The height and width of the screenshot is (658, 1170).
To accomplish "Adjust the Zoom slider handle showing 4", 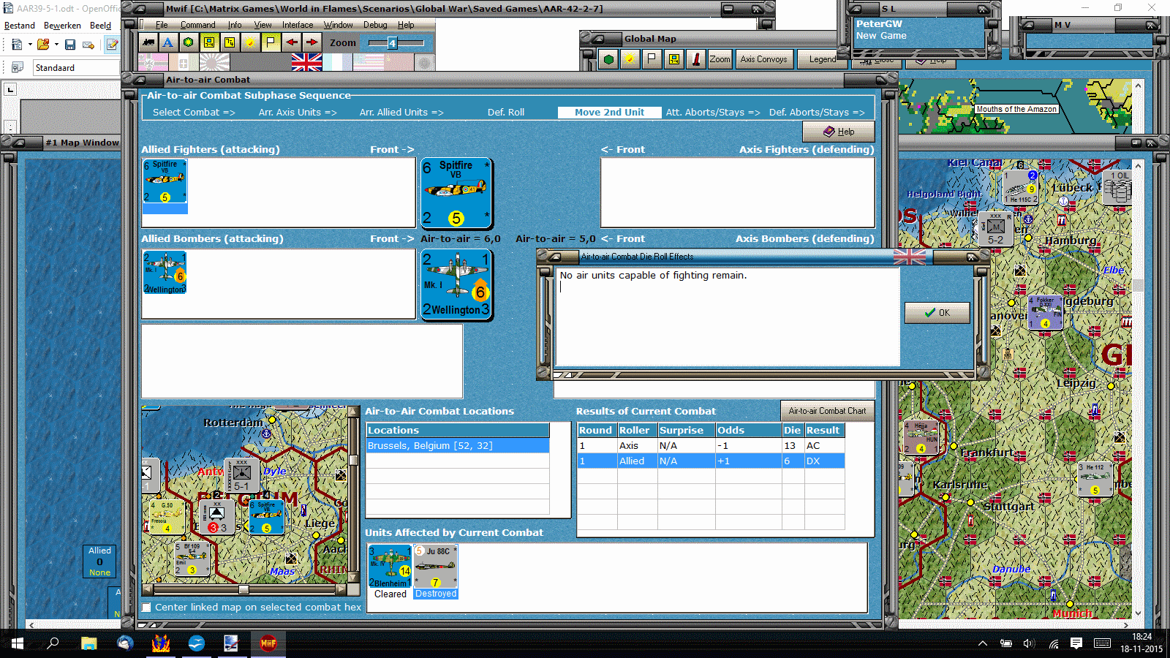I will 392,43.
